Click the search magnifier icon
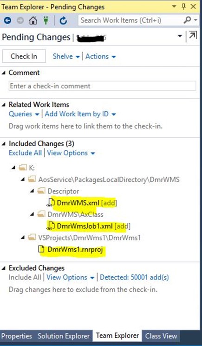202x346 pixels. click(x=187, y=20)
